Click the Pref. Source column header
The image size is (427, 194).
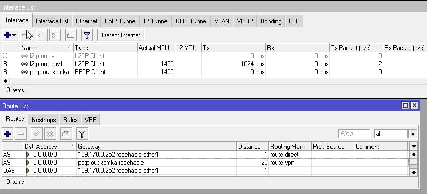click(x=333, y=147)
